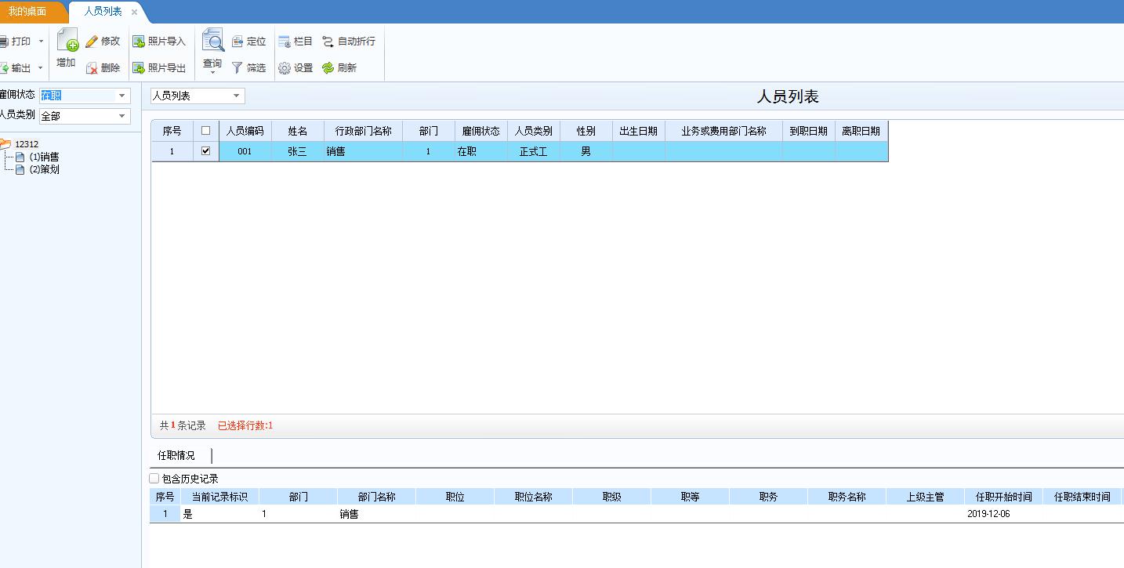1124x568 pixels.
Task: Click the 出生日期 column header
Action: tap(639, 131)
